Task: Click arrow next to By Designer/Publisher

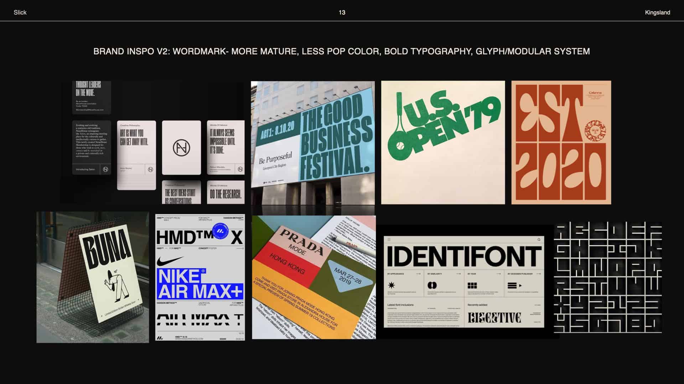Action: (x=538, y=274)
